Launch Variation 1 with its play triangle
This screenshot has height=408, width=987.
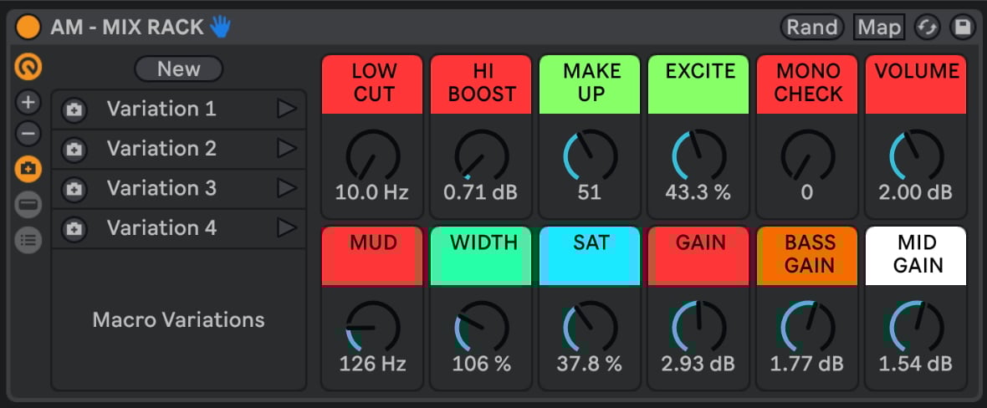[286, 109]
